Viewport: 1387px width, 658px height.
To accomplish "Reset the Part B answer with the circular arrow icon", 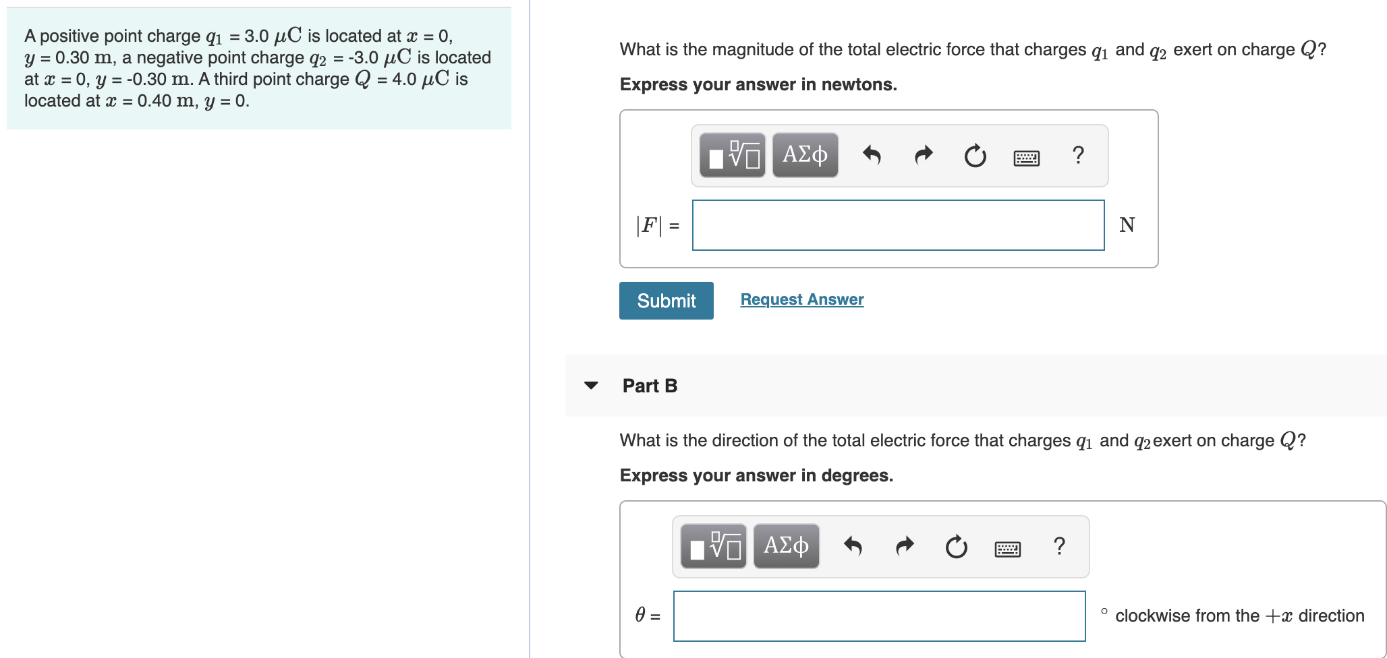I will tap(956, 547).
